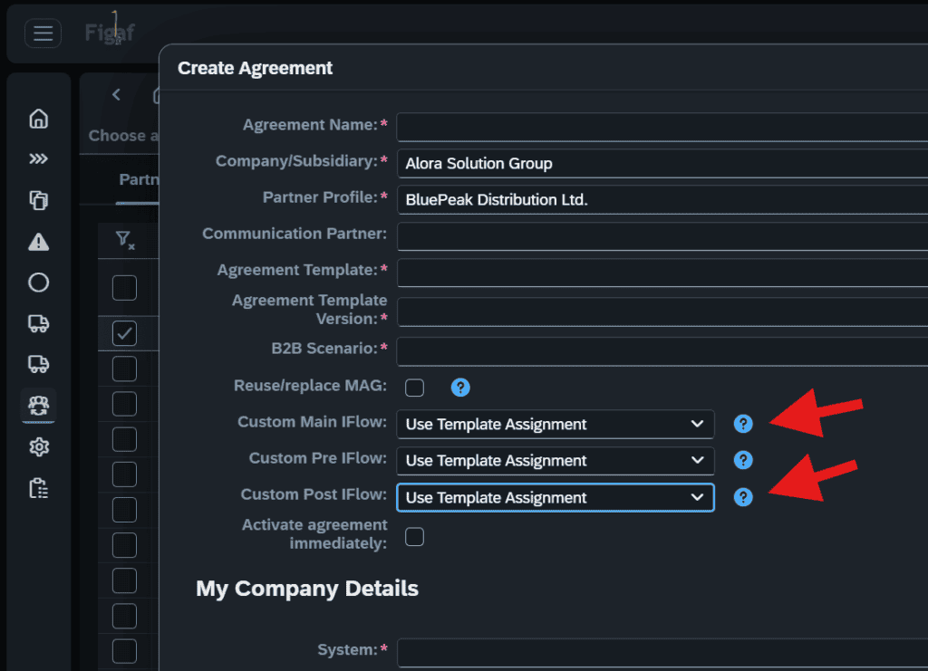This screenshot has width=928, height=671.
Task: Open the warning triangle alerts icon
Action: coord(38,242)
